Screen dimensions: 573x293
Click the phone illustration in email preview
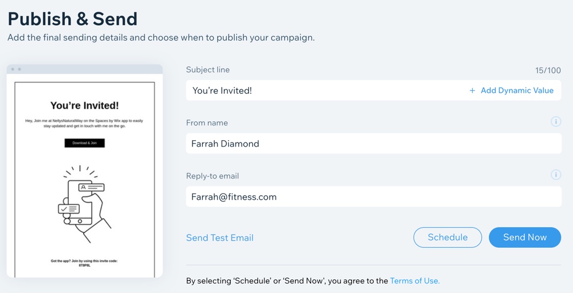[84, 203]
